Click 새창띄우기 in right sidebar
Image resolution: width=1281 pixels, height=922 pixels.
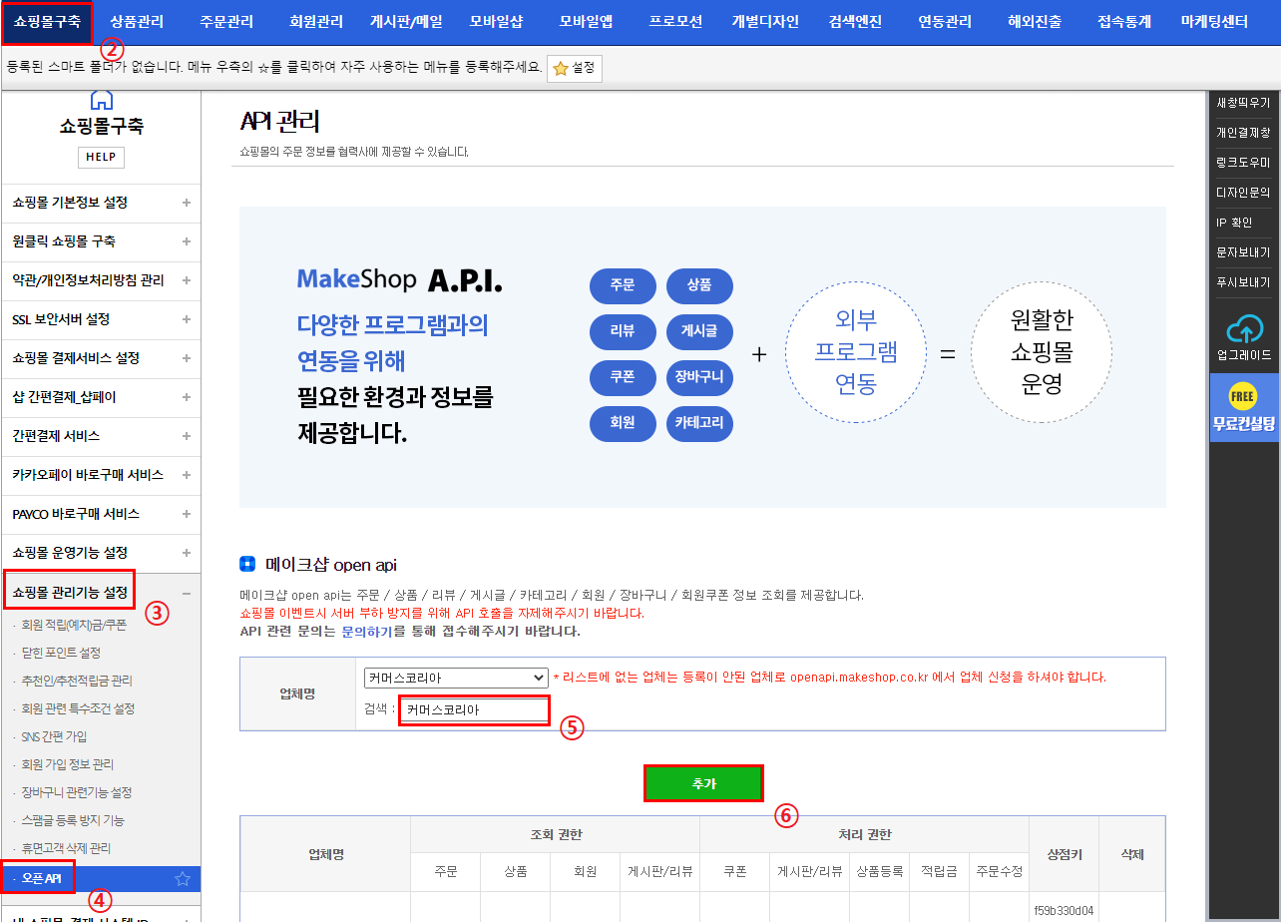(1243, 103)
